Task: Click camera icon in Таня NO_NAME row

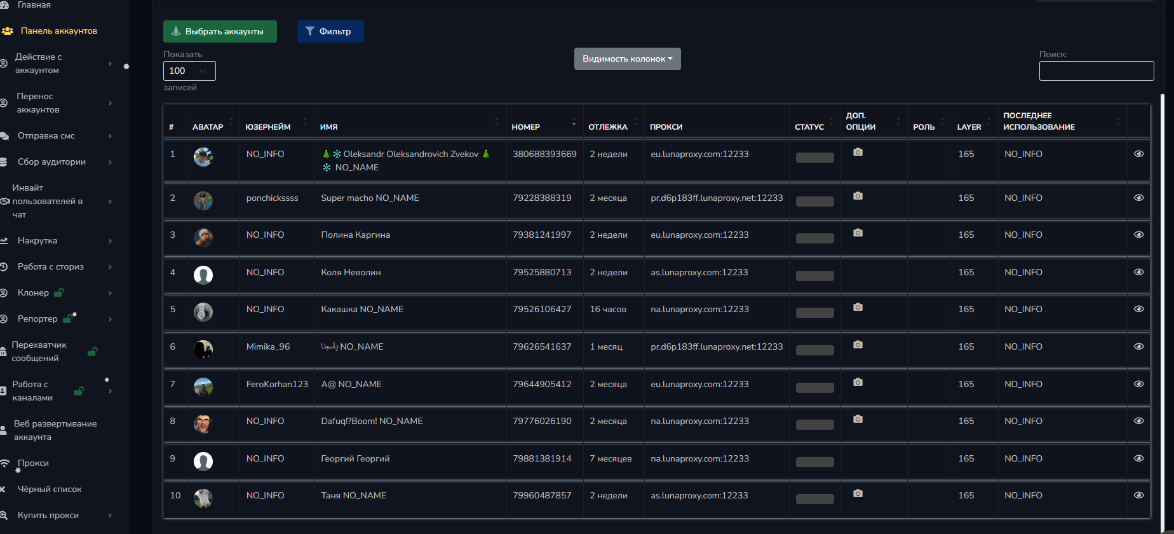Action: click(x=858, y=493)
